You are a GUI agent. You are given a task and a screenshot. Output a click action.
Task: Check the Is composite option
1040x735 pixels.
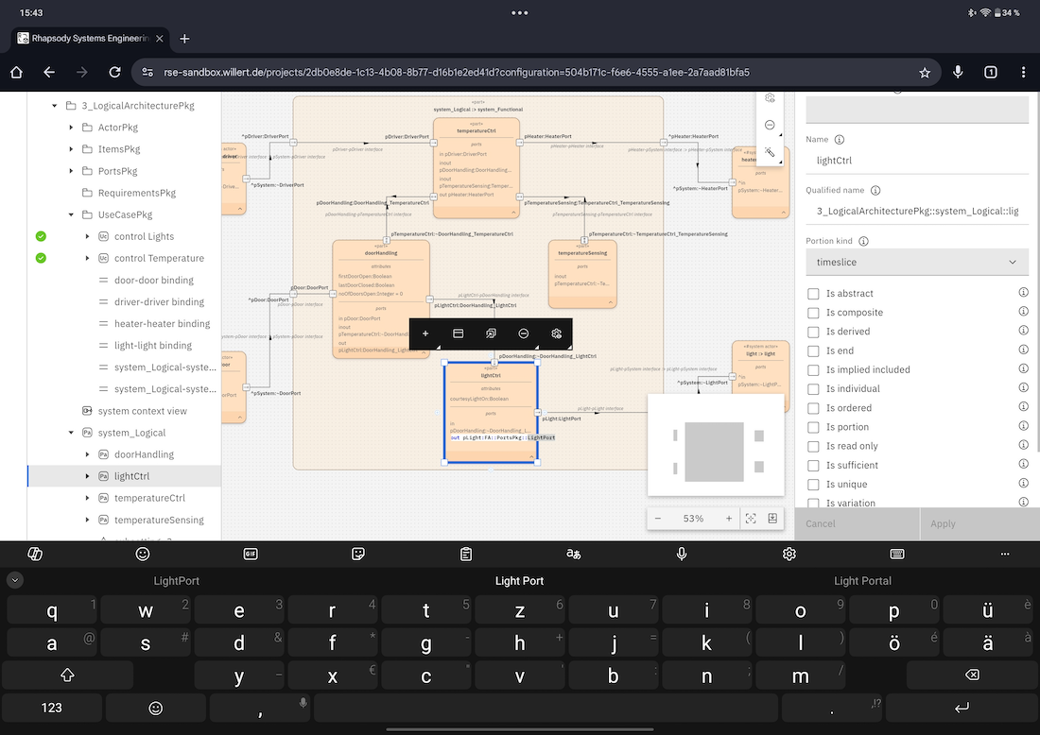tap(813, 313)
